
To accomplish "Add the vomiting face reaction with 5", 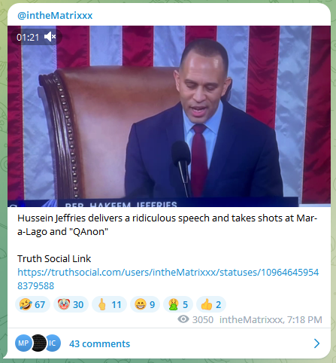I will tap(178, 304).
